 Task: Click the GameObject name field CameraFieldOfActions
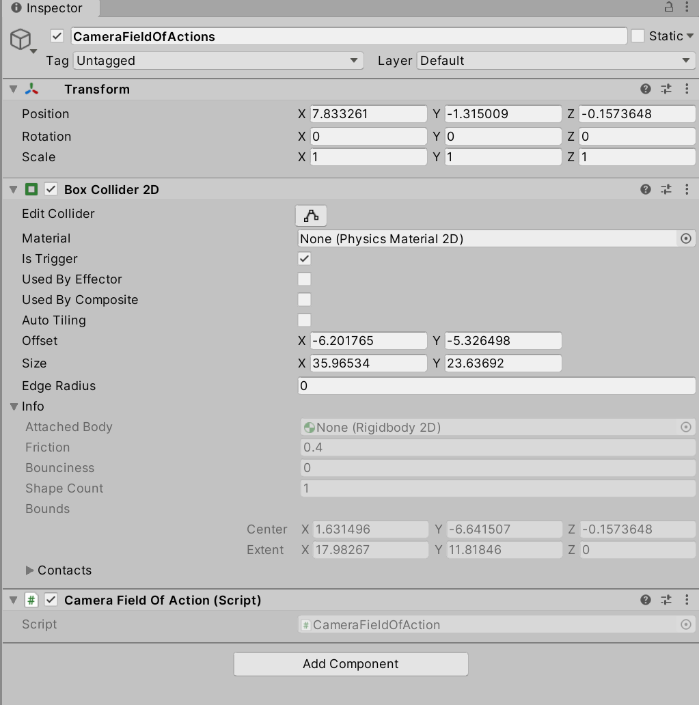coord(349,36)
